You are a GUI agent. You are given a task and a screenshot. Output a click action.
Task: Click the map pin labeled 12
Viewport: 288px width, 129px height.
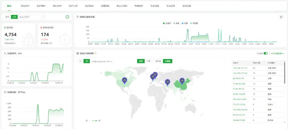pyautogui.click(x=167, y=82)
